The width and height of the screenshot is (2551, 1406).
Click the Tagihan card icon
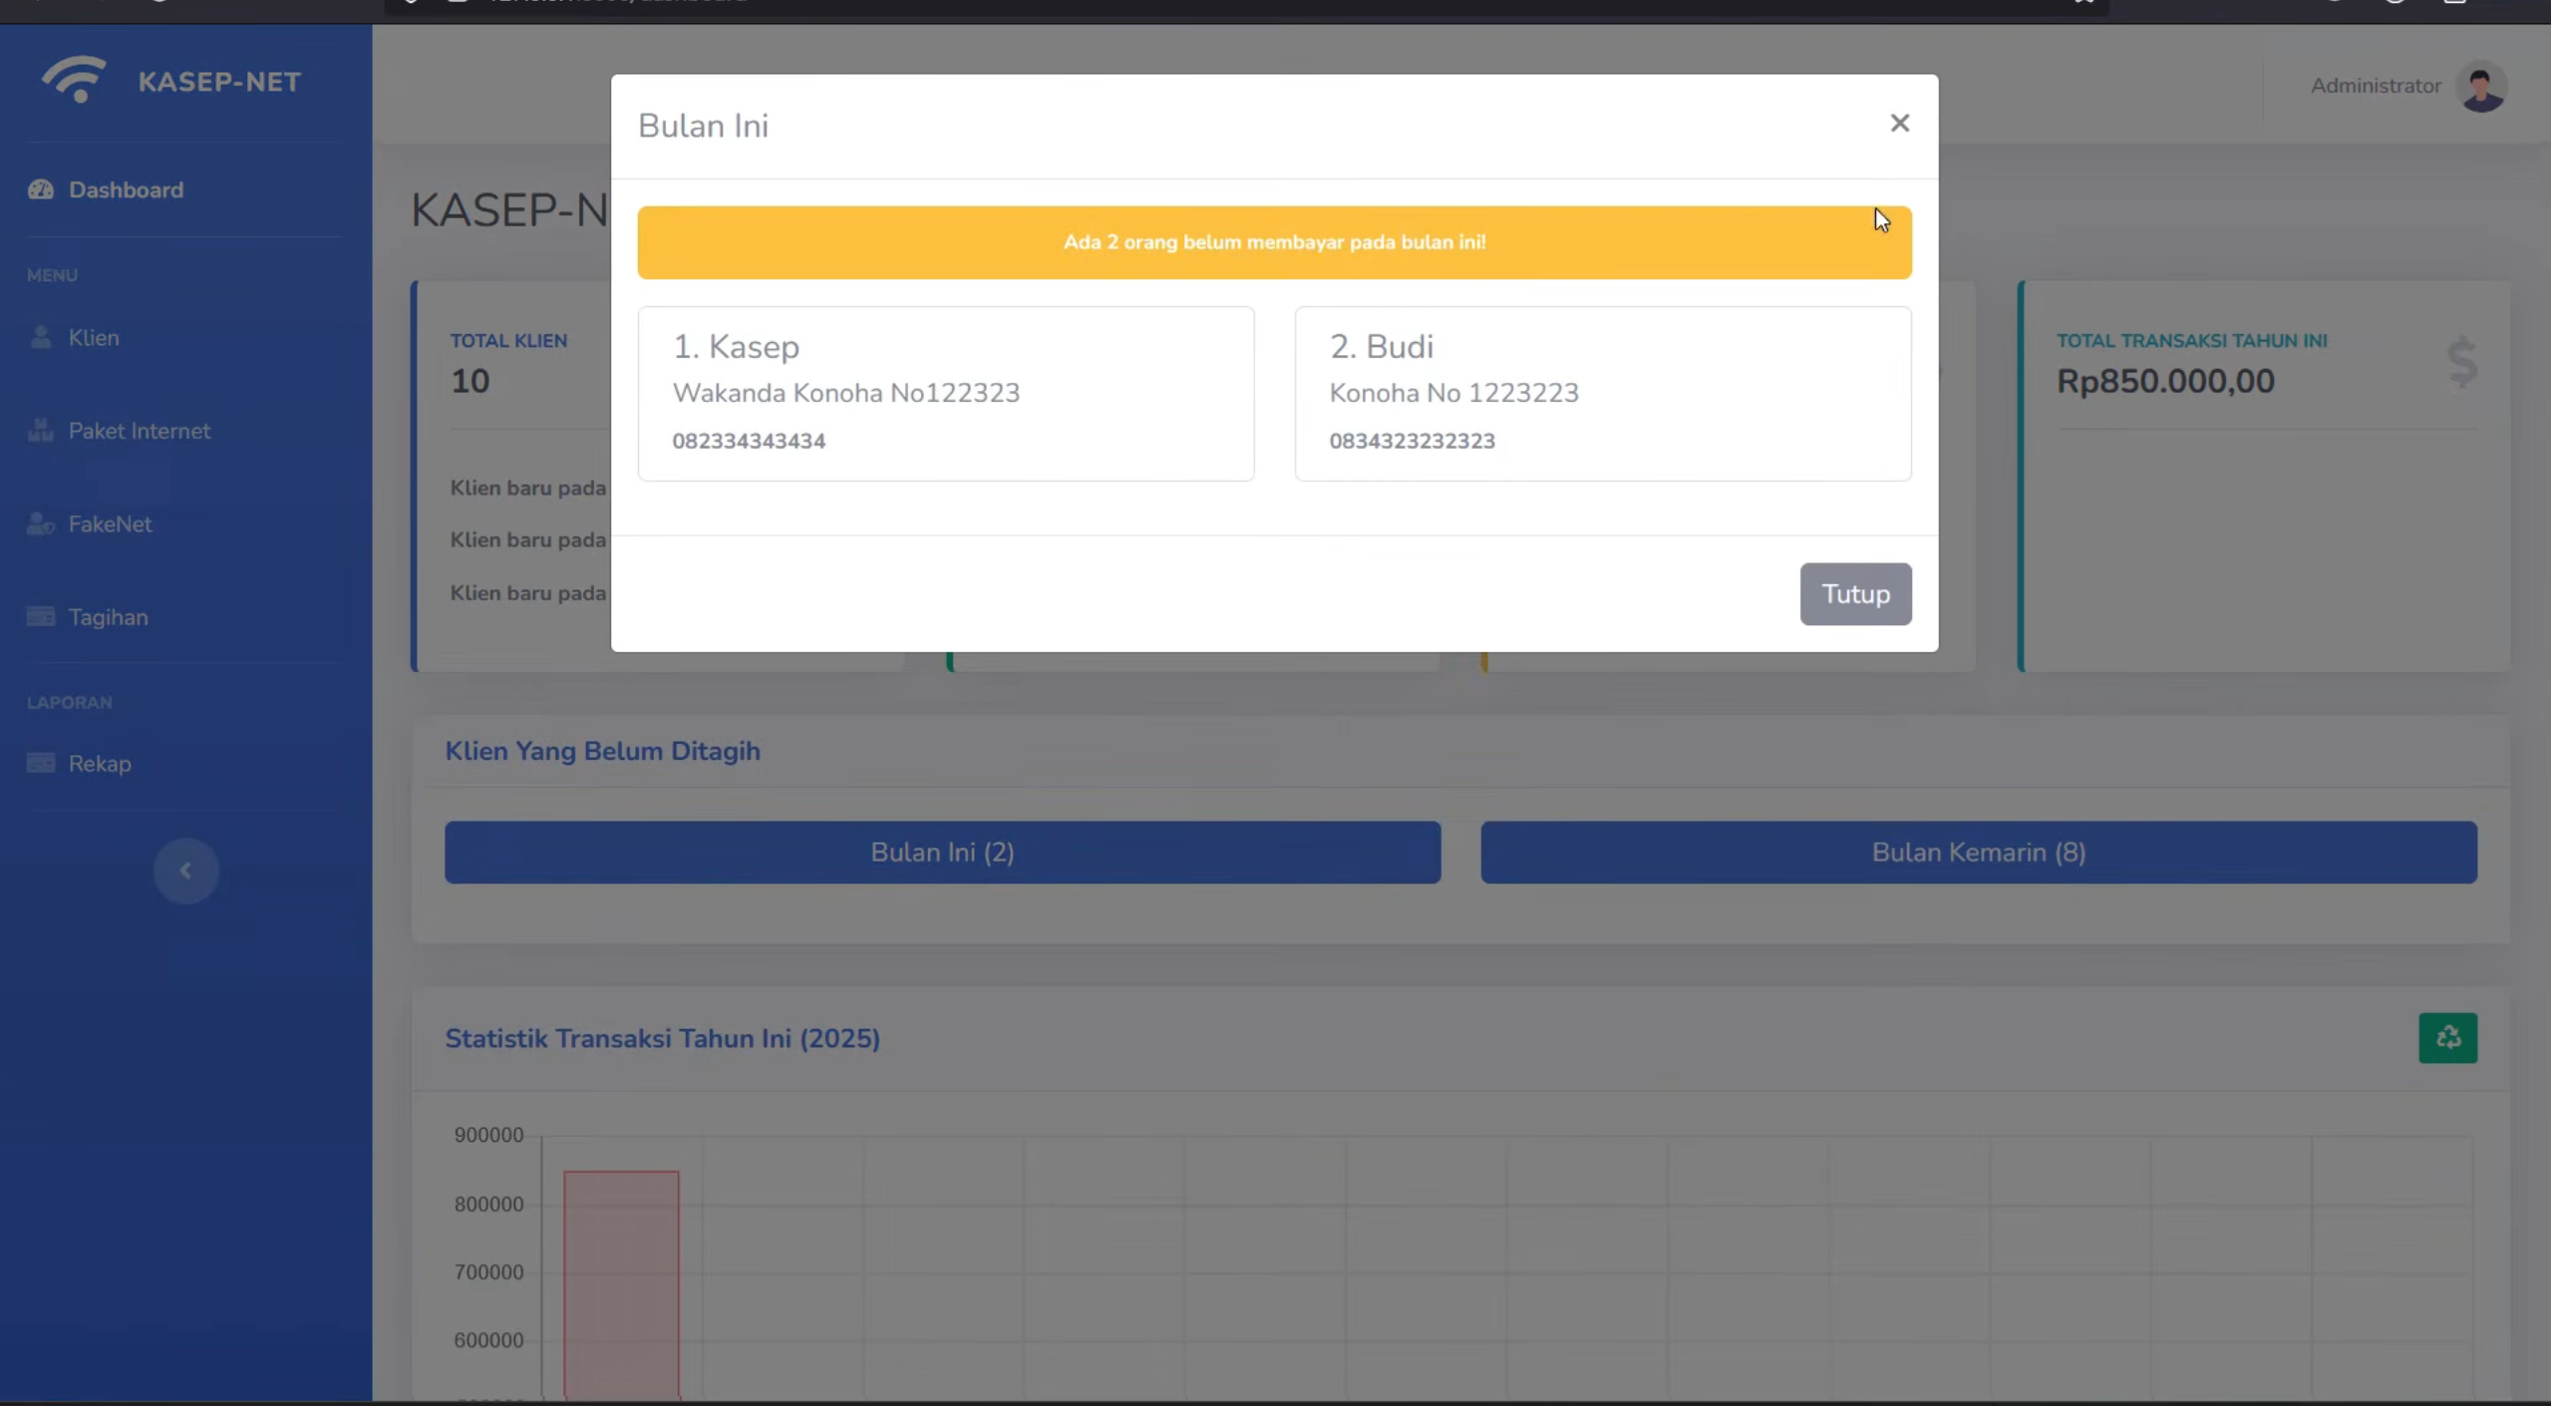(x=41, y=617)
